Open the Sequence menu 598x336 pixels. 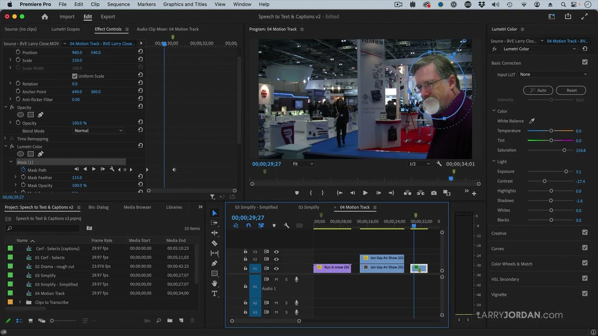click(119, 4)
